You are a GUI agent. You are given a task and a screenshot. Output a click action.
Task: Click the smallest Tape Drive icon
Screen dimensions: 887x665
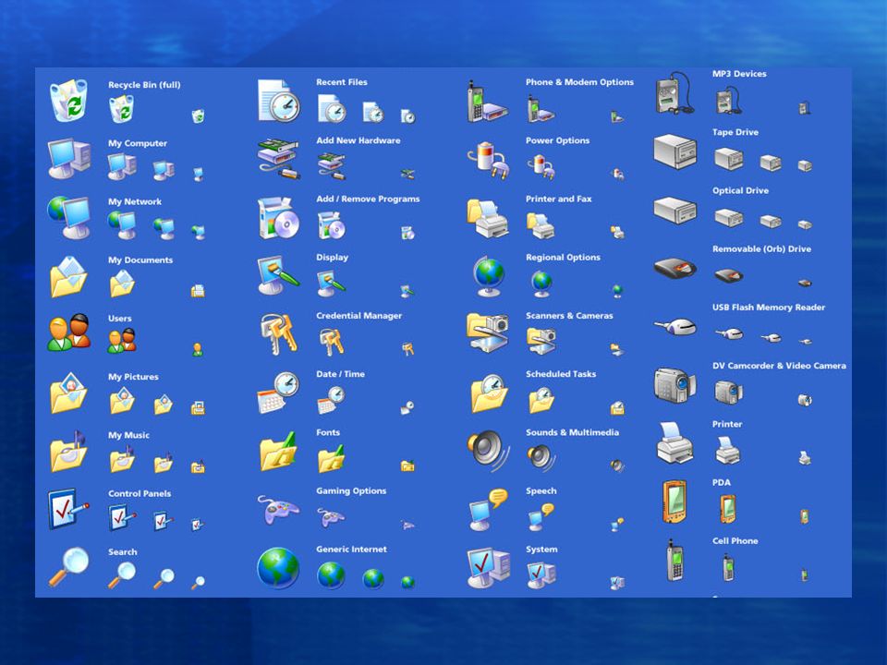(805, 165)
